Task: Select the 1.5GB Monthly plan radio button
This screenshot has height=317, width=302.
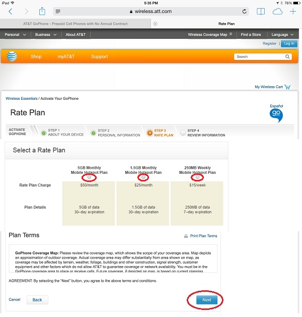Action: point(143,177)
